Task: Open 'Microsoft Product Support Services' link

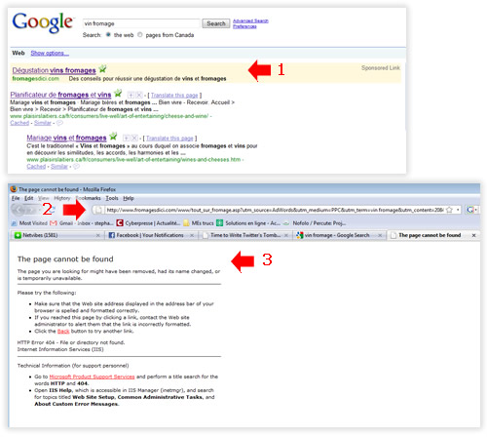Action: (92, 377)
